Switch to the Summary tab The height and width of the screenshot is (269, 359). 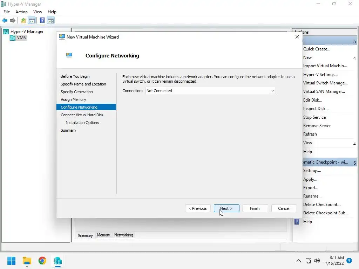pos(85,236)
